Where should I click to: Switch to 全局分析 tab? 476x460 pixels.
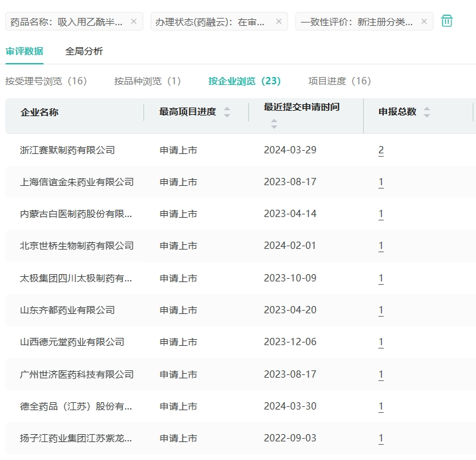tap(84, 51)
